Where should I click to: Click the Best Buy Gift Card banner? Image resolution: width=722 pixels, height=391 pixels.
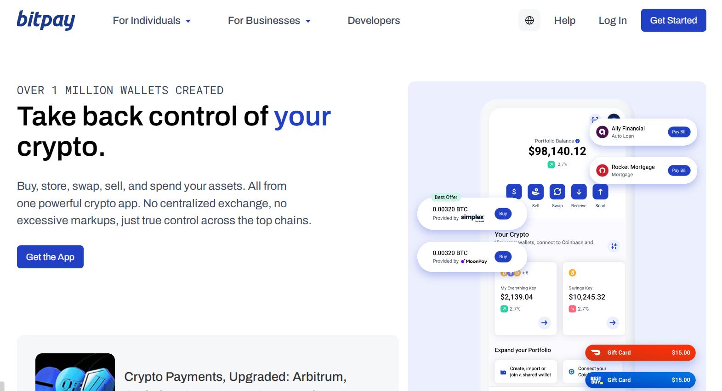(x=640, y=380)
